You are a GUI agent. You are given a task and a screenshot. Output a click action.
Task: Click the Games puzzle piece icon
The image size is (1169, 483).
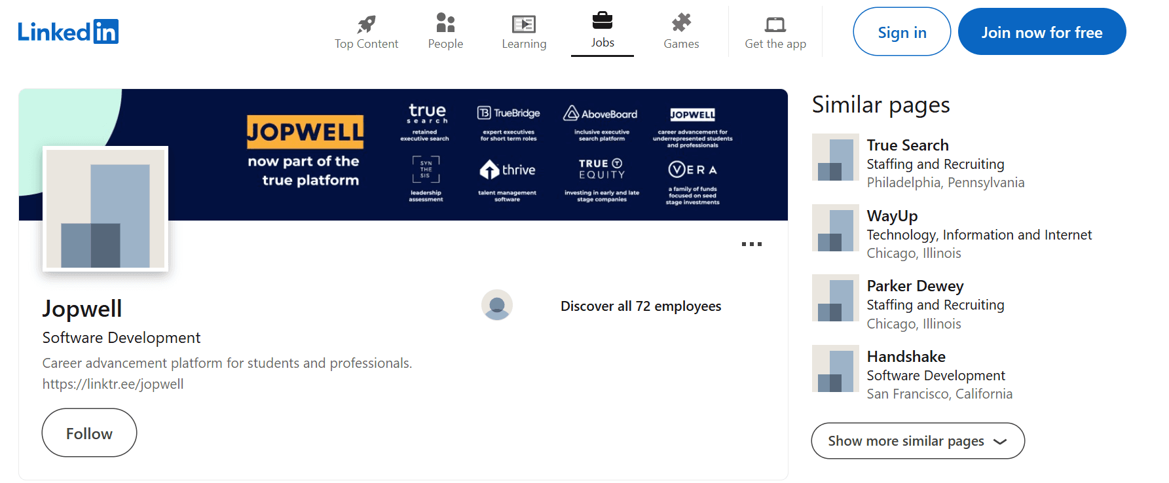coord(681,23)
